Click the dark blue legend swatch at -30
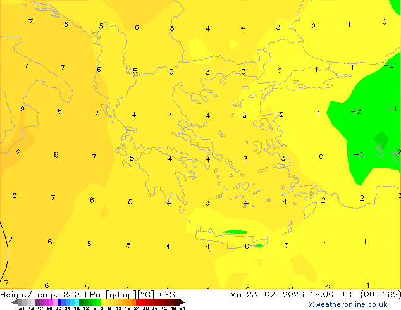This screenshot has width=401, height=310. pyautogui.click(x=59, y=302)
